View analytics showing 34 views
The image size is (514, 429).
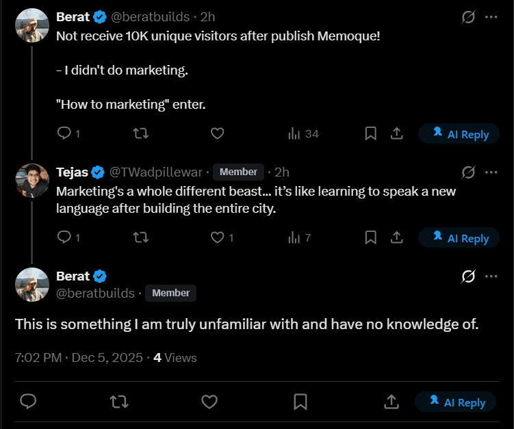click(x=303, y=133)
